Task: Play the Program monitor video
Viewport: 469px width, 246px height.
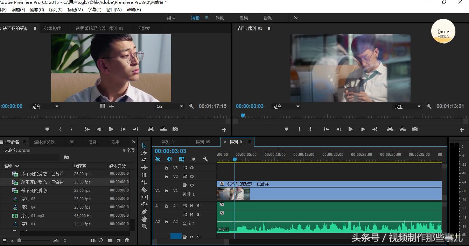Action: tap(350, 129)
